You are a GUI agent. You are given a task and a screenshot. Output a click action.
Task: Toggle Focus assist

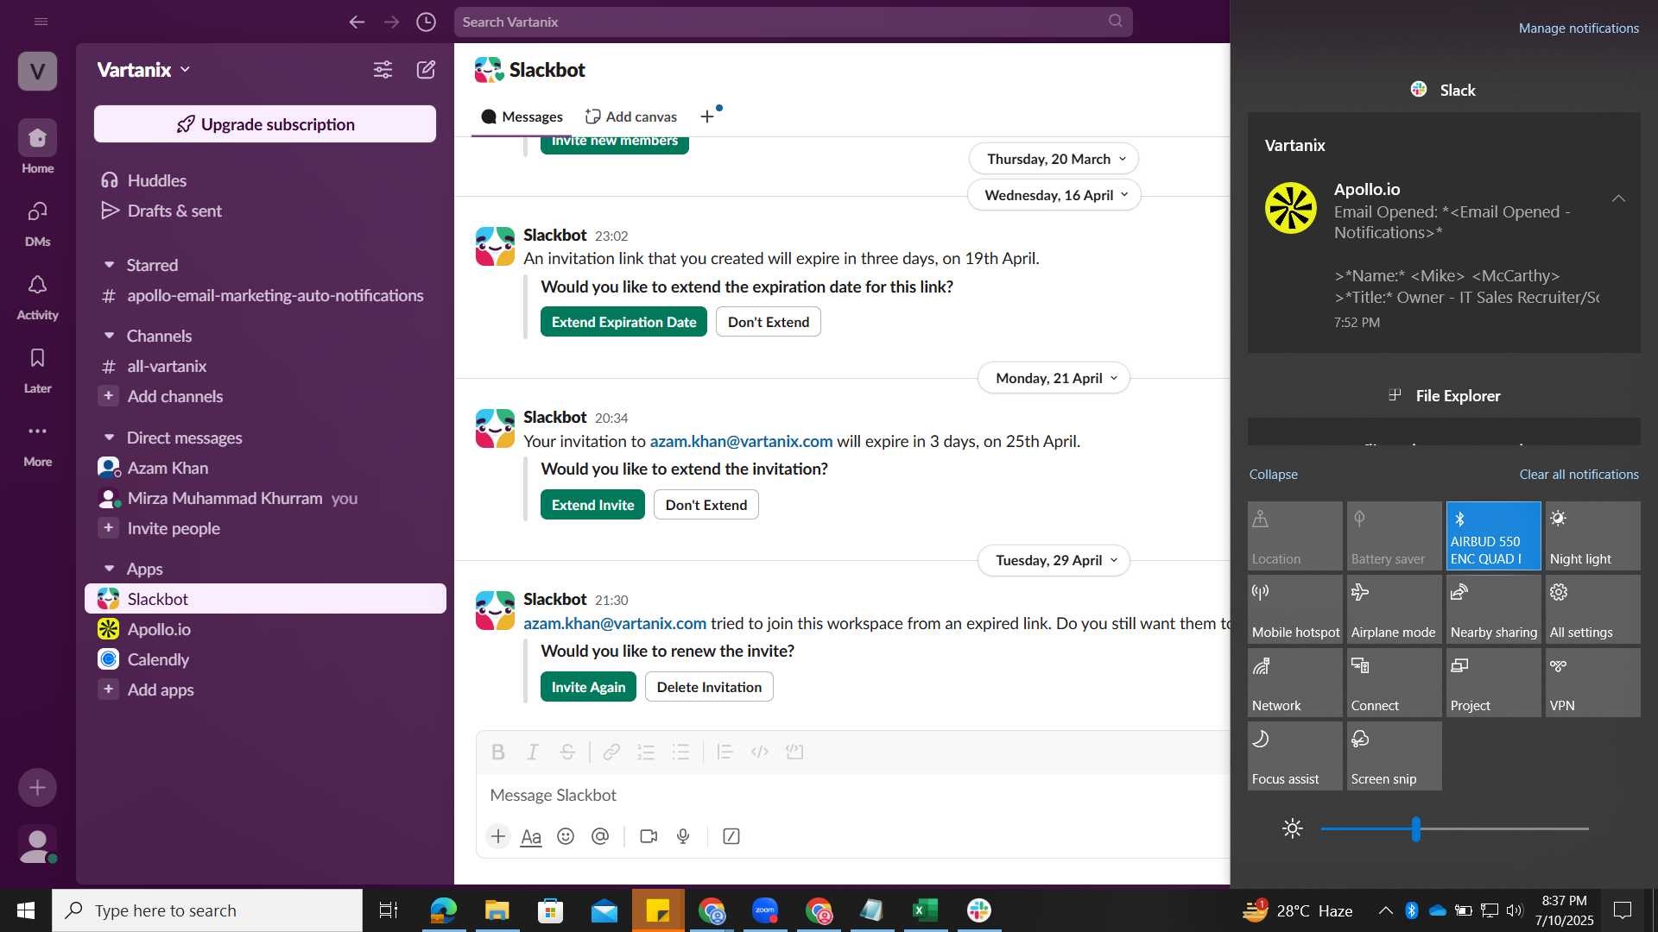(1294, 756)
